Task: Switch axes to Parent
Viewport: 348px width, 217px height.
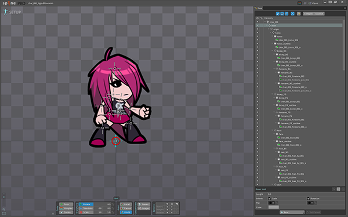Action: click(x=126, y=208)
